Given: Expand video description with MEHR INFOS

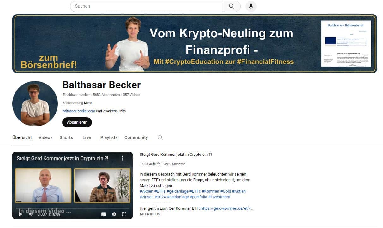Looking at the screenshot, I should pos(150,214).
